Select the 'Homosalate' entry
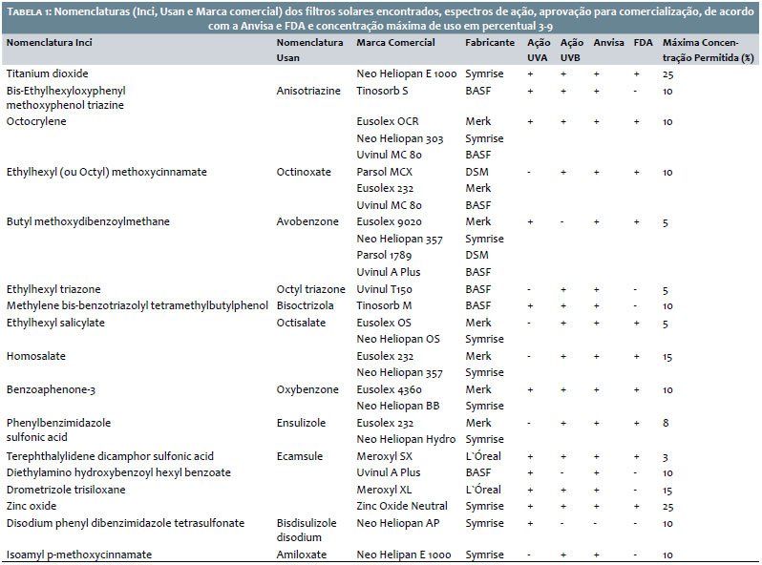 click(36, 357)
